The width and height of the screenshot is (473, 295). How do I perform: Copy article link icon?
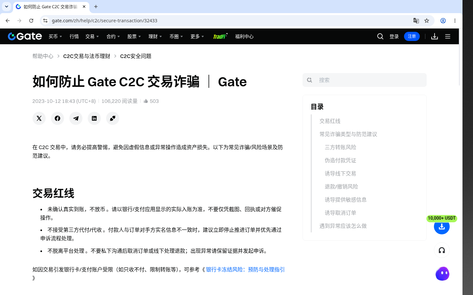pos(113,118)
